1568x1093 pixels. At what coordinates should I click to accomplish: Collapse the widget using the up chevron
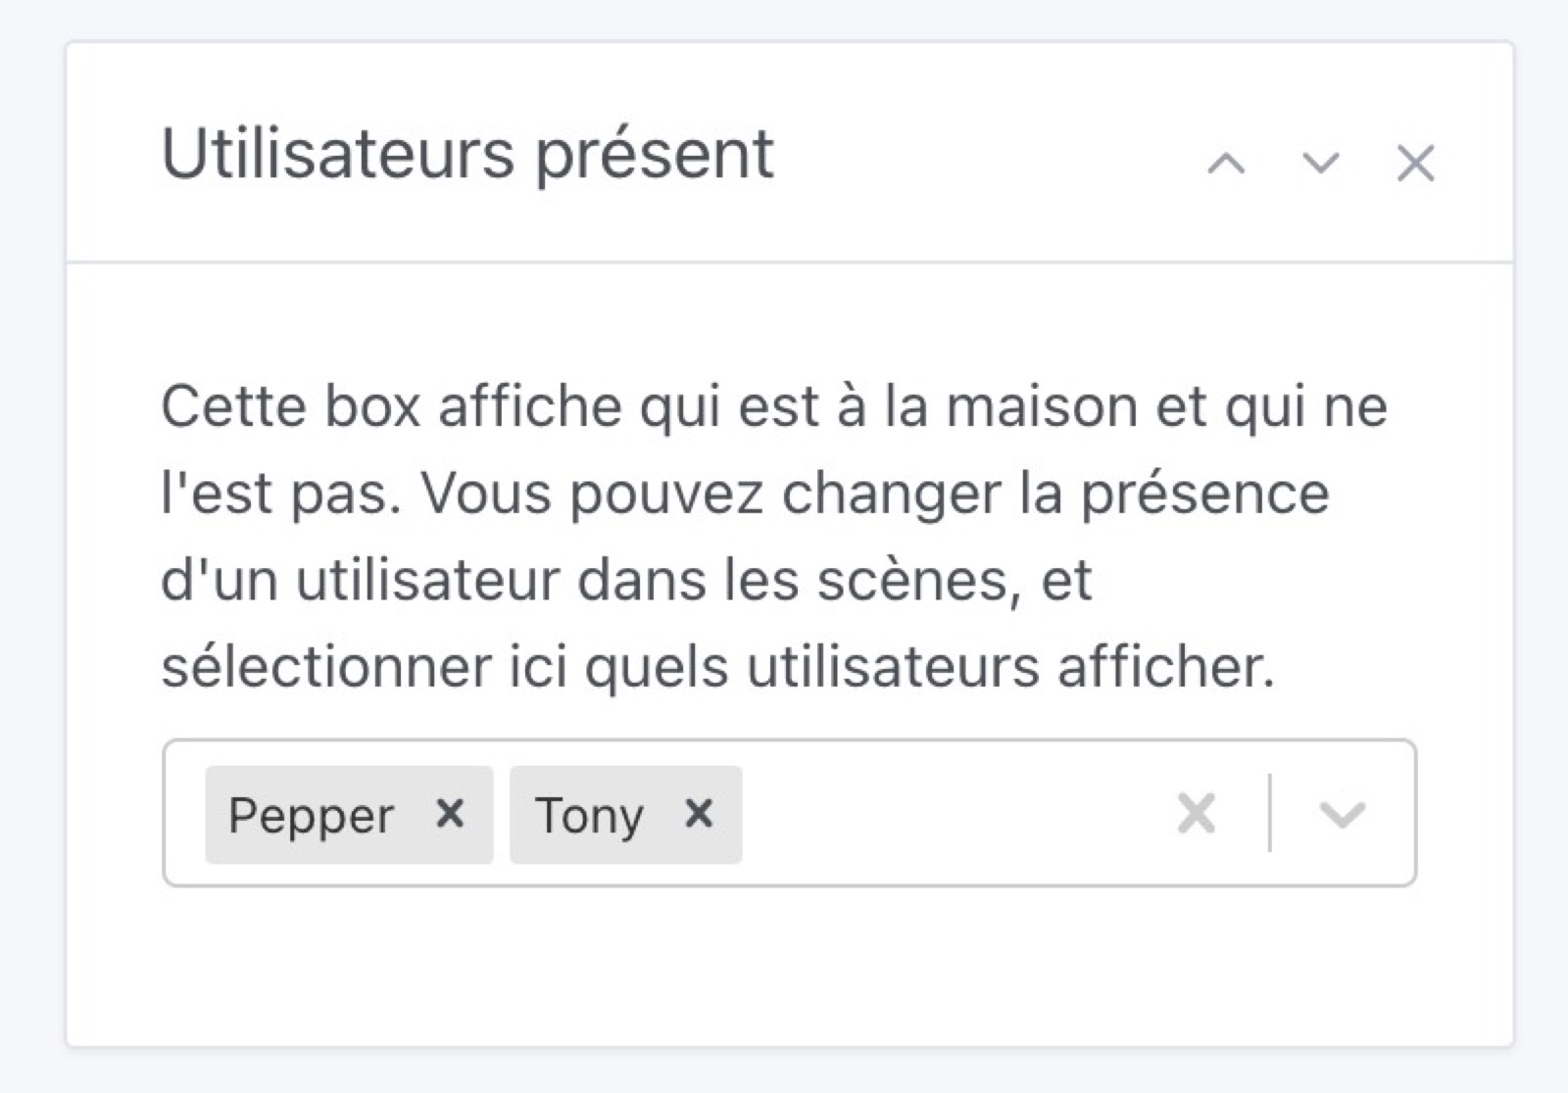[x=1225, y=164]
